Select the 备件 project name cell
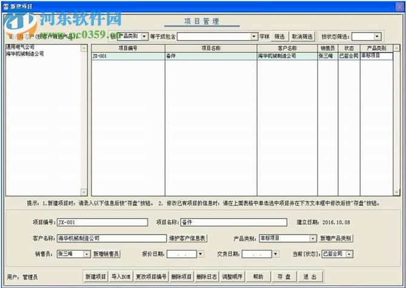 [x=211, y=56]
